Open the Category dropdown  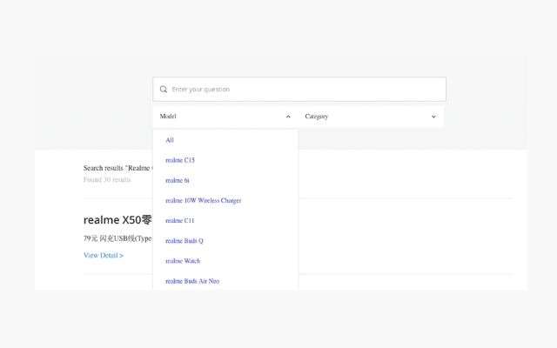(x=371, y=117)
